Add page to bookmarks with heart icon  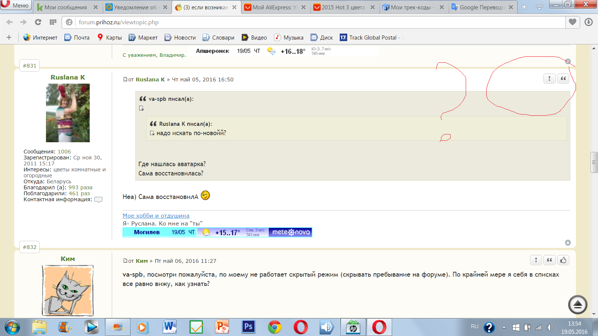[x=572, y=22]
